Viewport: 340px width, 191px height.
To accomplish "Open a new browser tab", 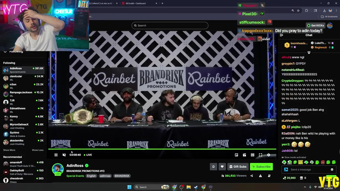I will click(x=162, y=3).
